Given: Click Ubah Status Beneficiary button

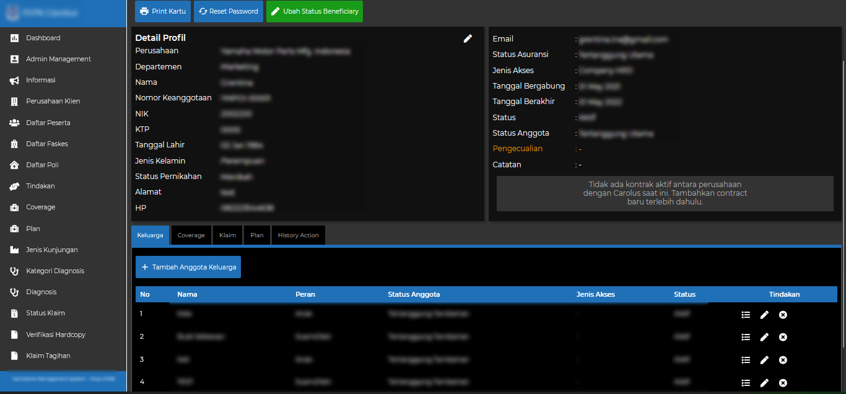Looking at the screenshot, I should coord(314,11).
